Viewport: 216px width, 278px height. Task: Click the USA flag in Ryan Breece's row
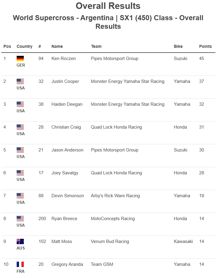[x=20, y=219]
